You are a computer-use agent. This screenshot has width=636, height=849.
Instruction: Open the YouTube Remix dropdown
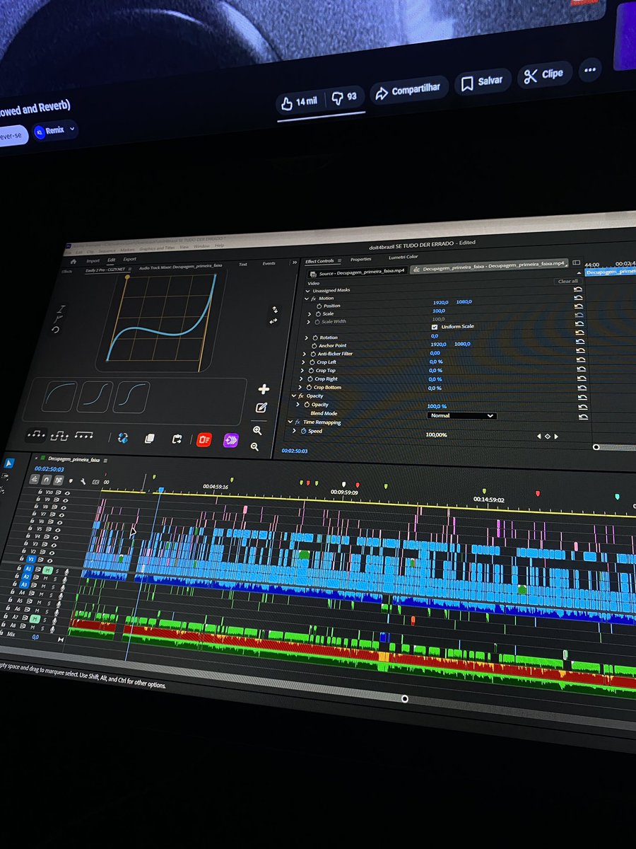click(x=55, y=132)
